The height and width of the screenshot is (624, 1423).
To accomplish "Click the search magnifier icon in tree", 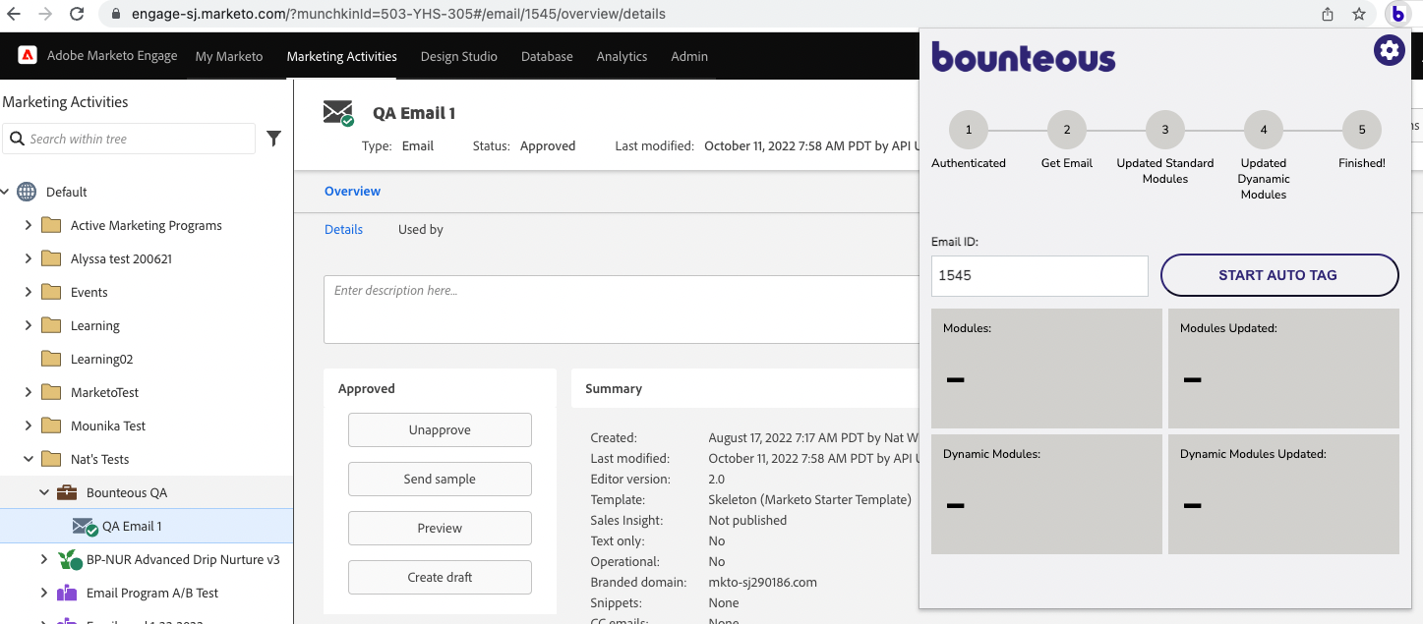I will pos(17,139).
